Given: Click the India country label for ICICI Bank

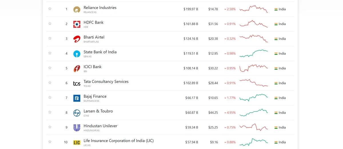Looking at the screenshot, I should click(x=282, y=68).
